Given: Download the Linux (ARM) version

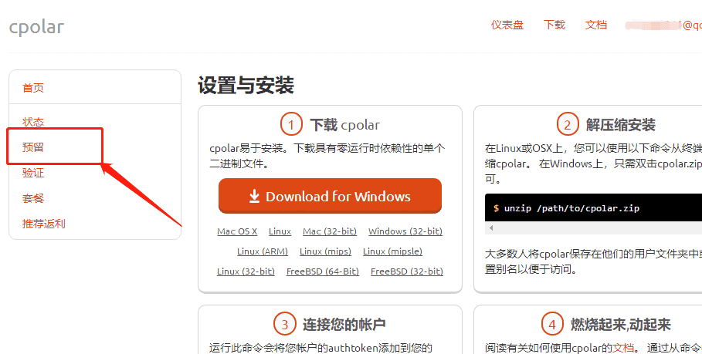Looking at the screenshot, I should pos(263,251).
